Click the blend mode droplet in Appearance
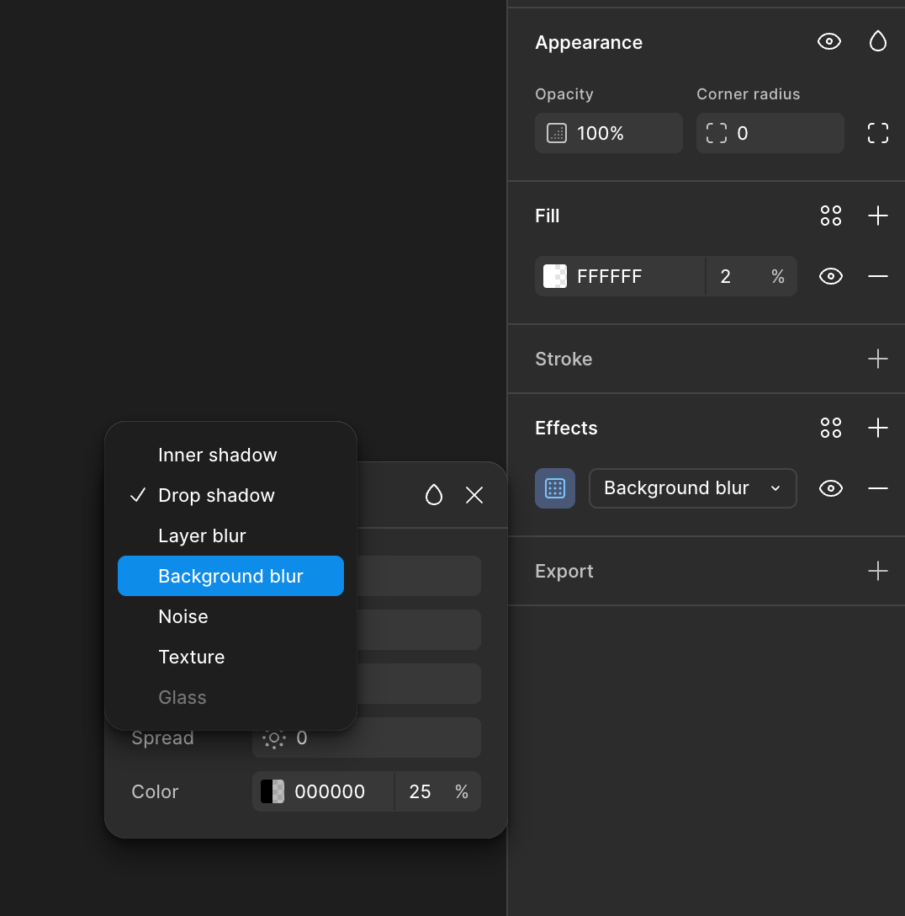This screenshot has height=916, width=905. 877,42
